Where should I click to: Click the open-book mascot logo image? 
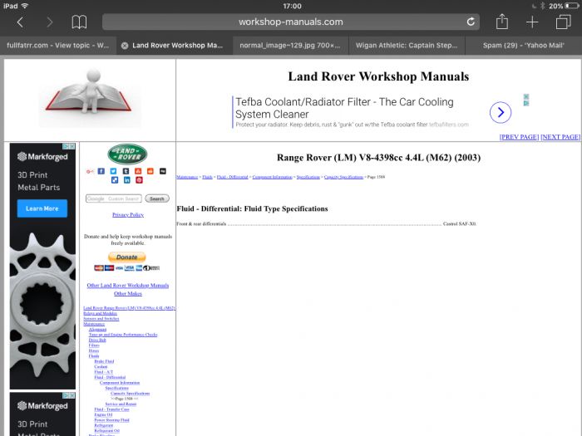(x=90, y=97)
